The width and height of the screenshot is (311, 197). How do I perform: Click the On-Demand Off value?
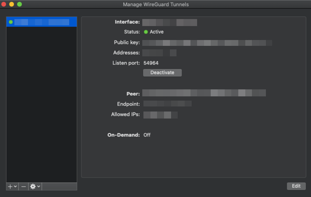147,135
